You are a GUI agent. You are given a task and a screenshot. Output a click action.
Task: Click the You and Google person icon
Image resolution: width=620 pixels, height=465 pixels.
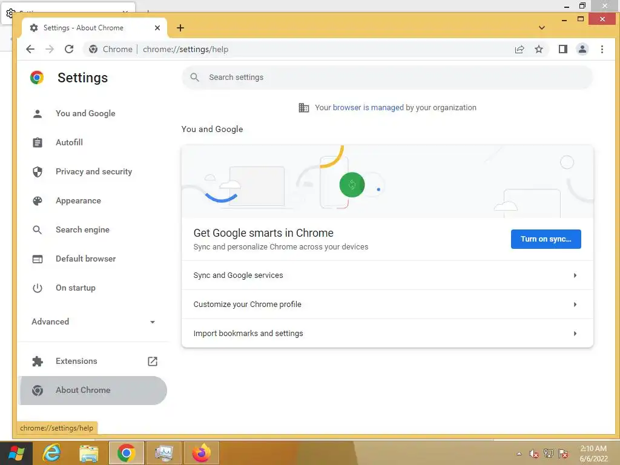(38, 113)
